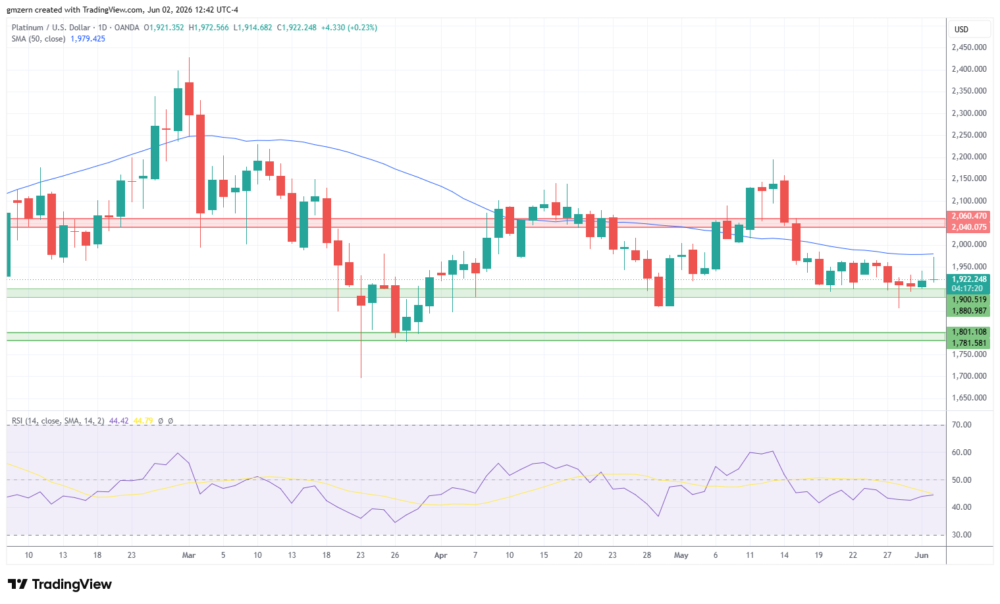Viewport: 1000px width, 604px height.
Task: Click the RSI moving average value 44.79
Action: (144, 421)
